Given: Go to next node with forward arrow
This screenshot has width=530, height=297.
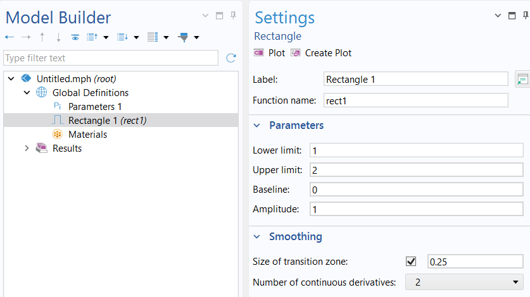Looking at the screenshot, I should pyautogui.click(x=26, y=37).
